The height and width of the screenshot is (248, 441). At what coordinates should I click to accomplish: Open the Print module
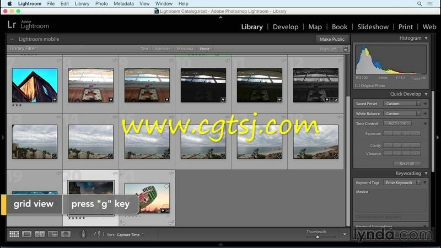405,26
